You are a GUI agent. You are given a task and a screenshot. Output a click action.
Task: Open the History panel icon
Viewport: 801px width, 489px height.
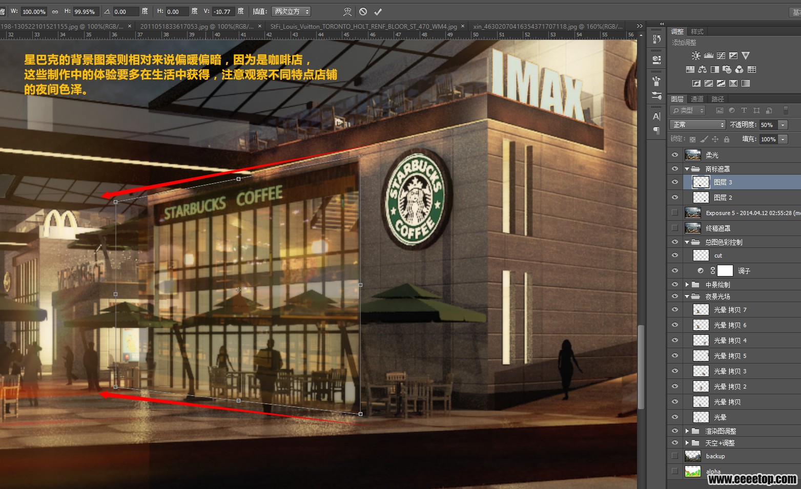tap(656, 39)
